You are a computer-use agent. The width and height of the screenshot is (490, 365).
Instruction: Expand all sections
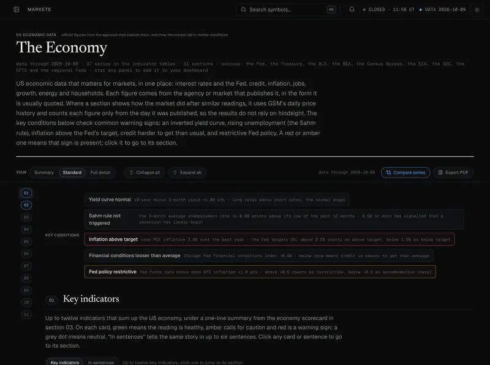(x=187, y=173)
